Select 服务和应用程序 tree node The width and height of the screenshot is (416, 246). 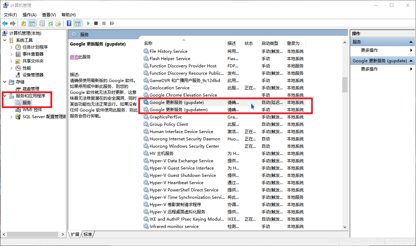tap(31, 96)
